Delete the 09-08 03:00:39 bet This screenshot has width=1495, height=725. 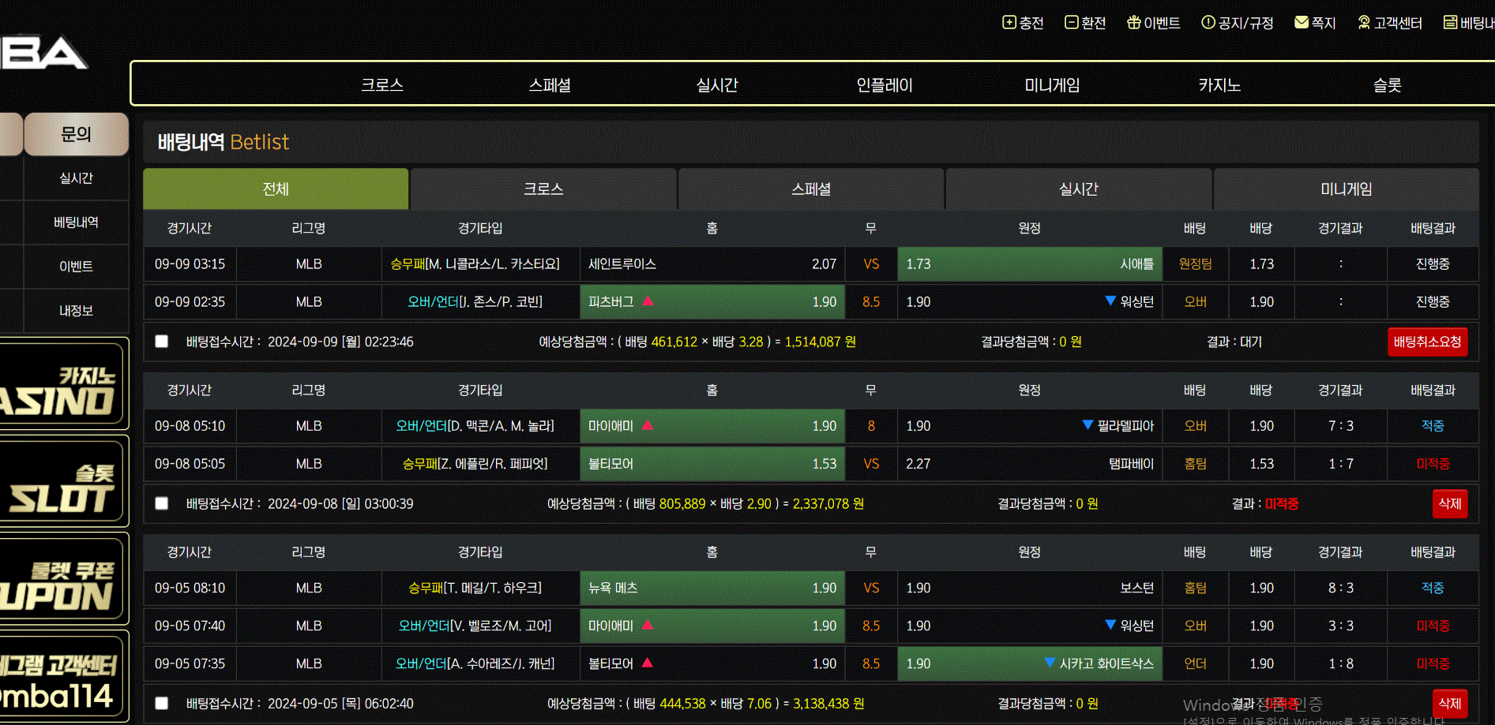click(x=1450, y=503)
